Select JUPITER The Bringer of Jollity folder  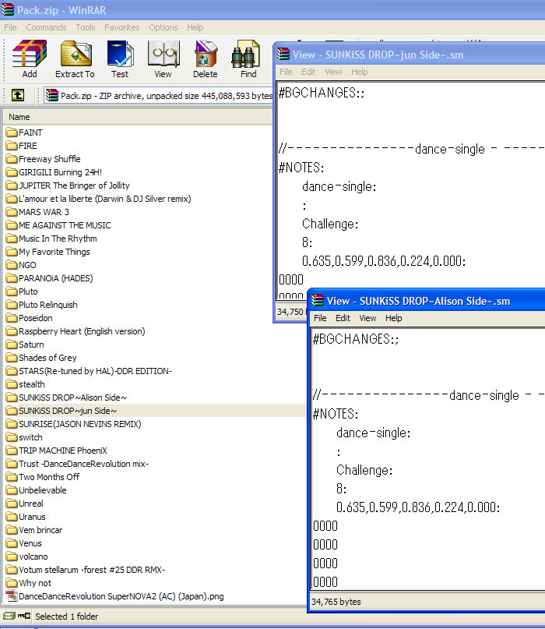(x=74, y=186)
